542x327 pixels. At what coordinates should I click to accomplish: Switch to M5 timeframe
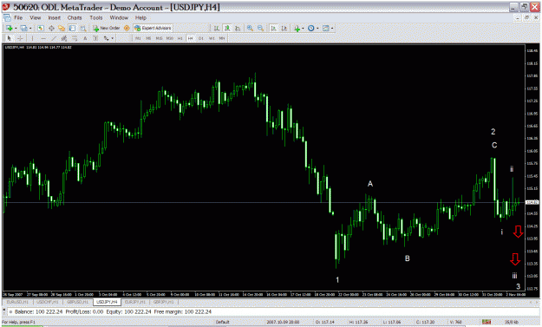click(x=148, y=38)
